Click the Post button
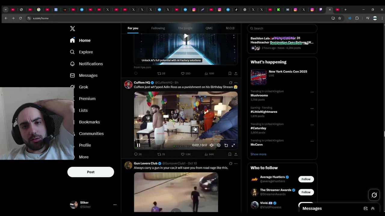 91,172
